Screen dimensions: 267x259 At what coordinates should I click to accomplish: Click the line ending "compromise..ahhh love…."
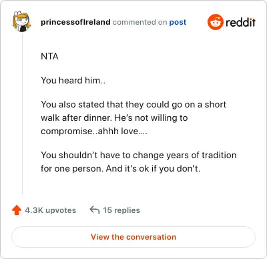[94, 132]
